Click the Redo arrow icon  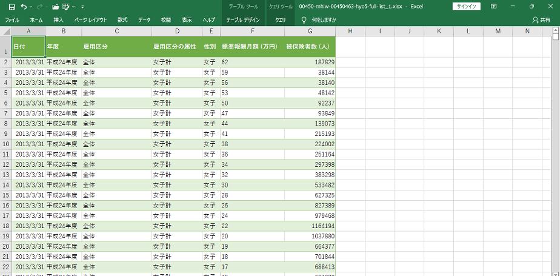tap(41, 7)
